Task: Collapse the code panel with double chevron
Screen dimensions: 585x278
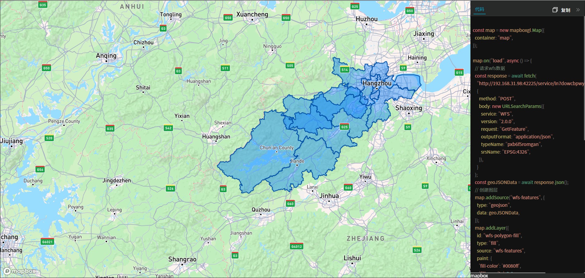Action: click(578, 10)
